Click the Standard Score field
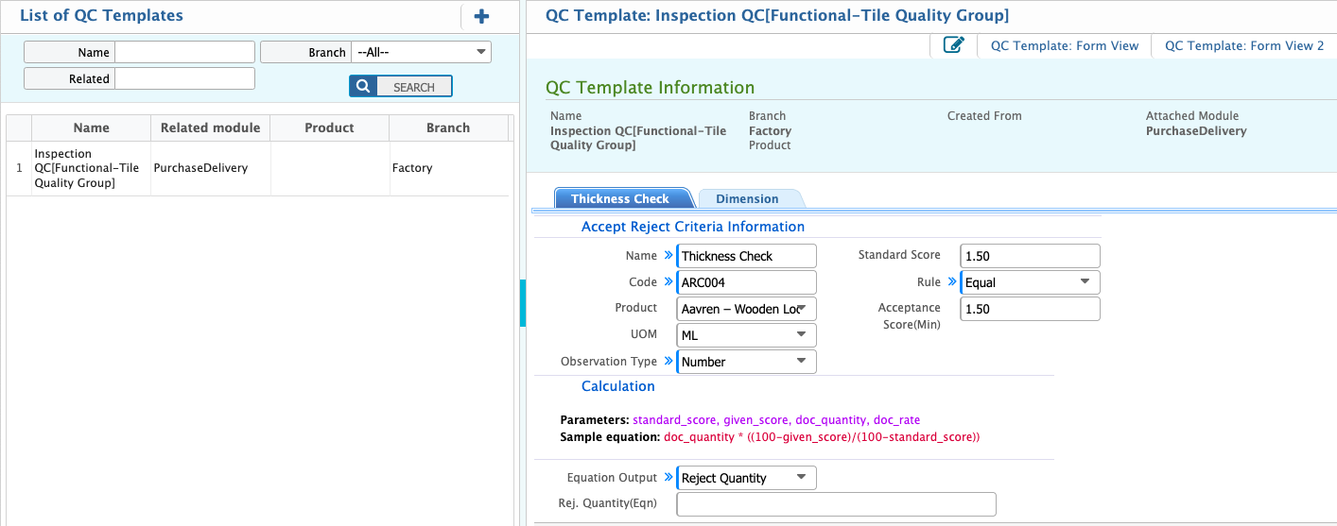The width and height of the screenshot is (1337, 526). click(1030, 256)
